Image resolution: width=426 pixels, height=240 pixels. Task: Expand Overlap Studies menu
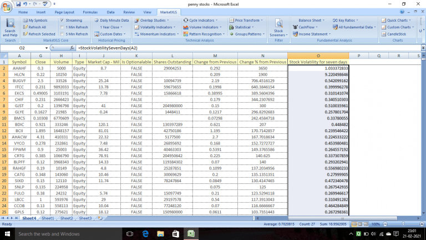click(x=152, y=20)
